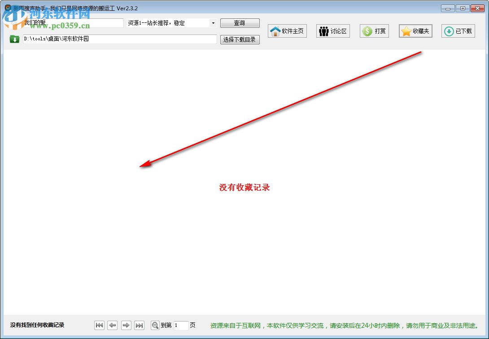
Task: Open the 软件主页 software homepage
Action: click(x=287, y=31)
